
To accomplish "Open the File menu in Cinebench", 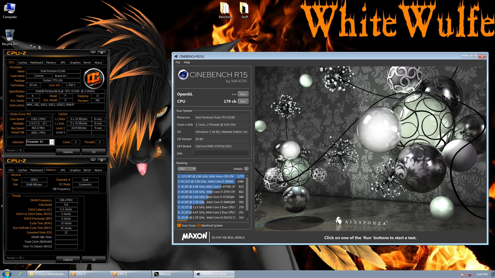I will pos(178,62).
